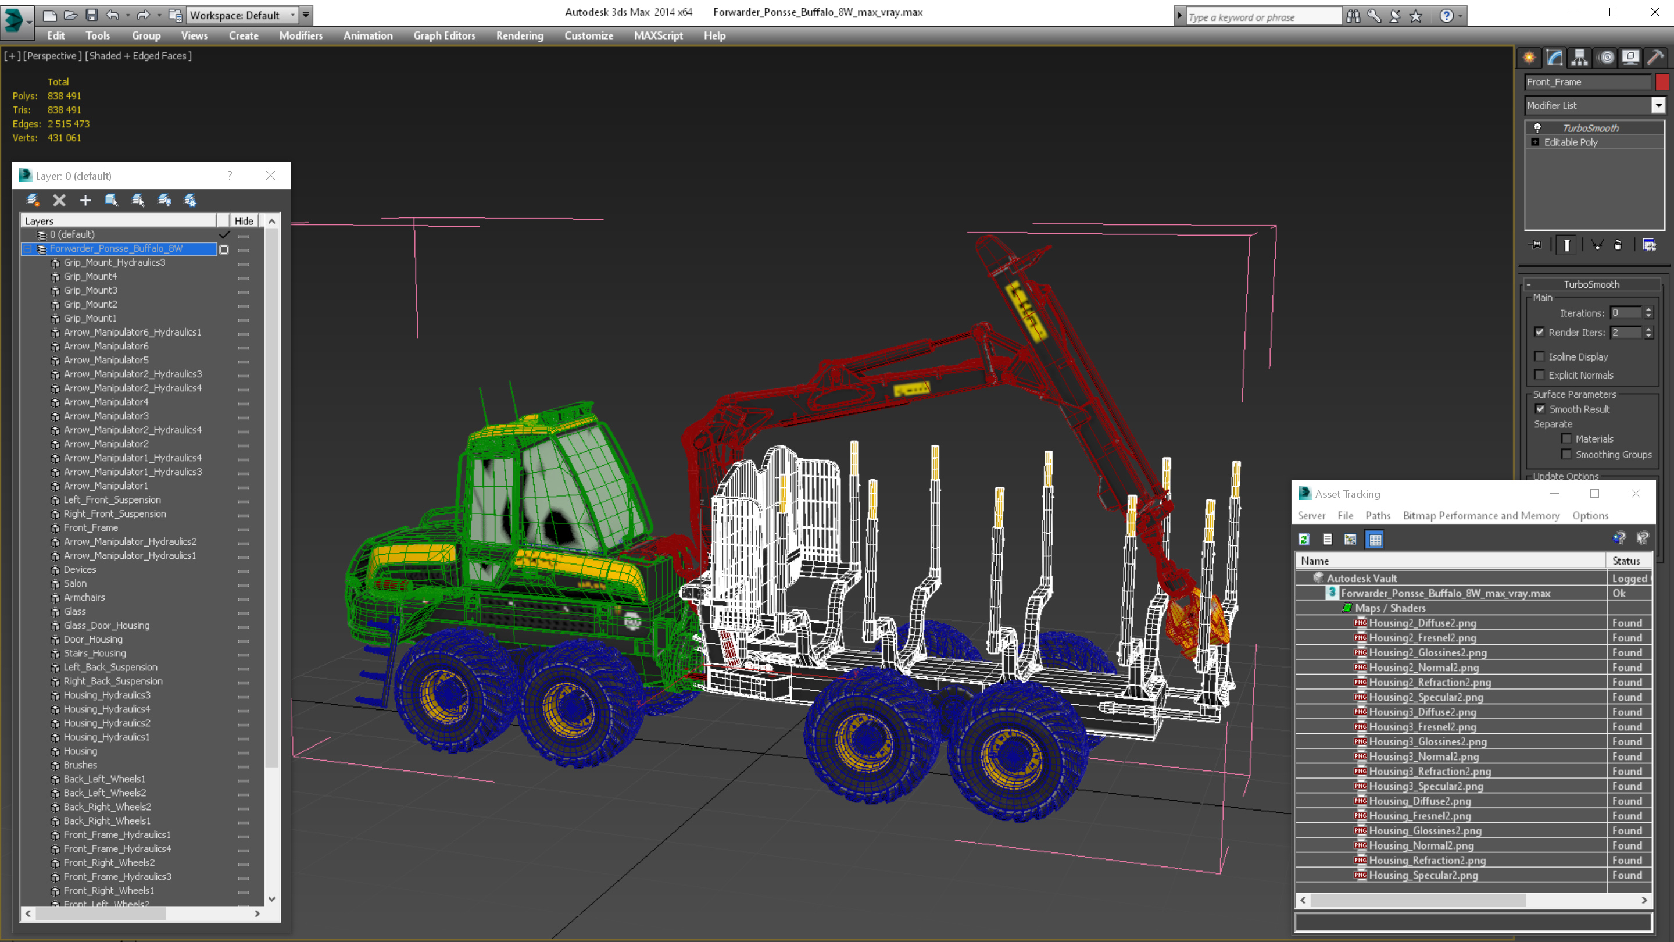Screen dimensions: 1674x942
Task: Open Paths menu in Asset Tracking
Action: [x=1378, y=516]
